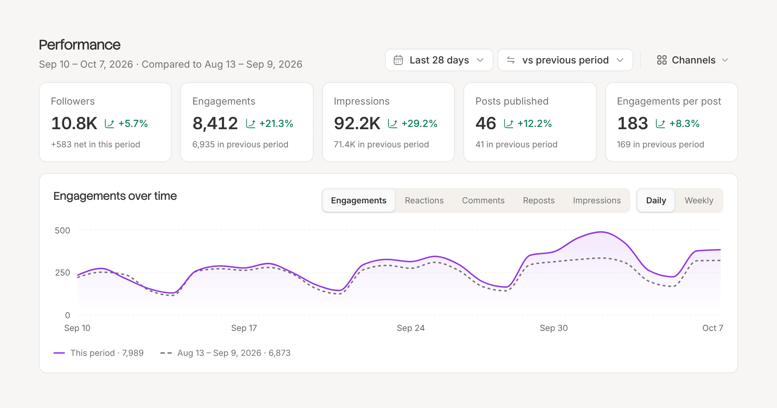777x408 pixels.
Task: Click the Sep 10 x-axis label
Action: tap(77, 328)
